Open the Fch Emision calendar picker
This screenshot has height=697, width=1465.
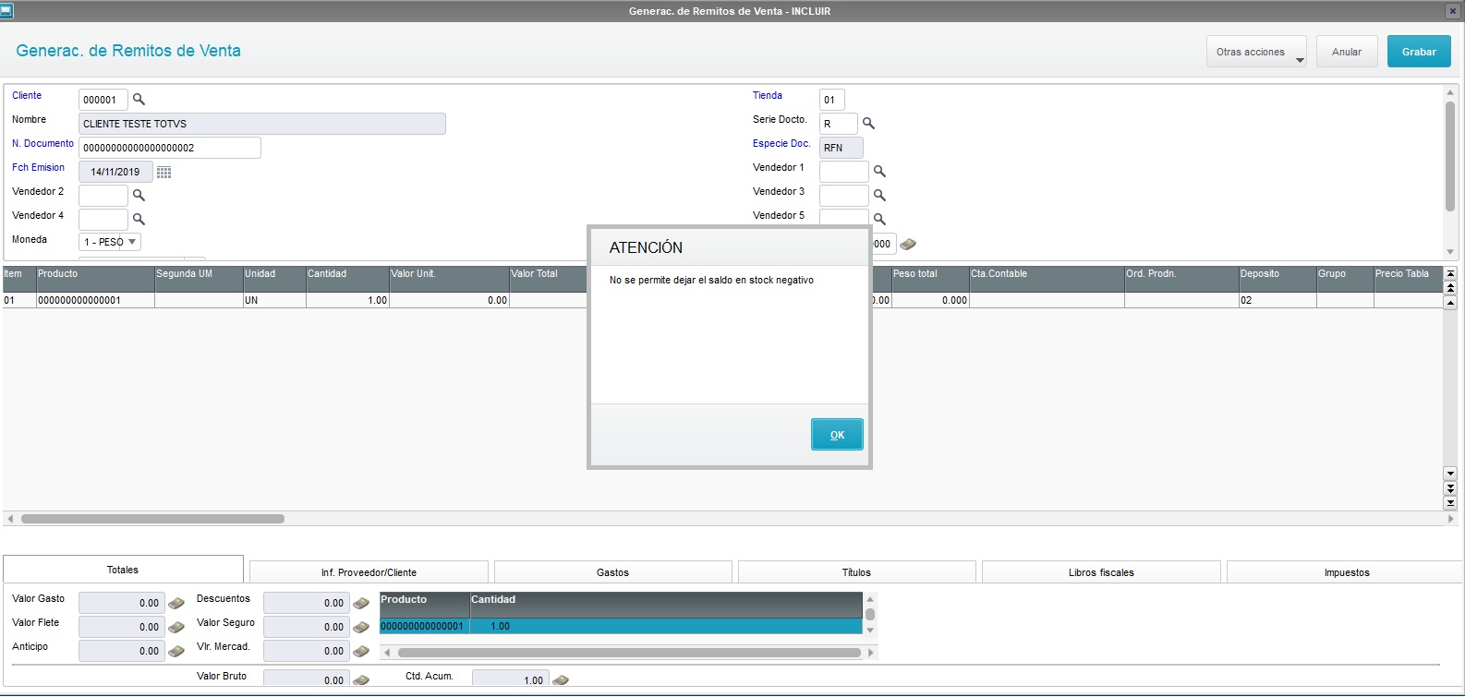(x=164, y=172)
